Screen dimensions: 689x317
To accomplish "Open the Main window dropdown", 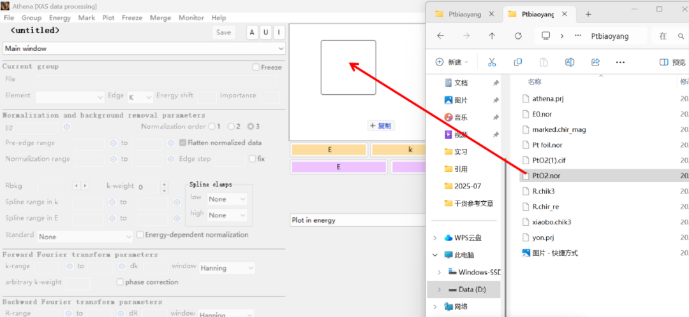I will tap(144, 48).
